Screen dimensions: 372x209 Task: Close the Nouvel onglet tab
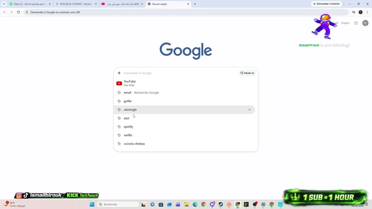(188, 4)
